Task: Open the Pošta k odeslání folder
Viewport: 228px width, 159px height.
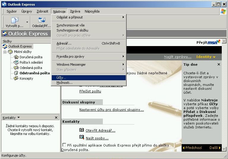Action: [x=31, y=62]
